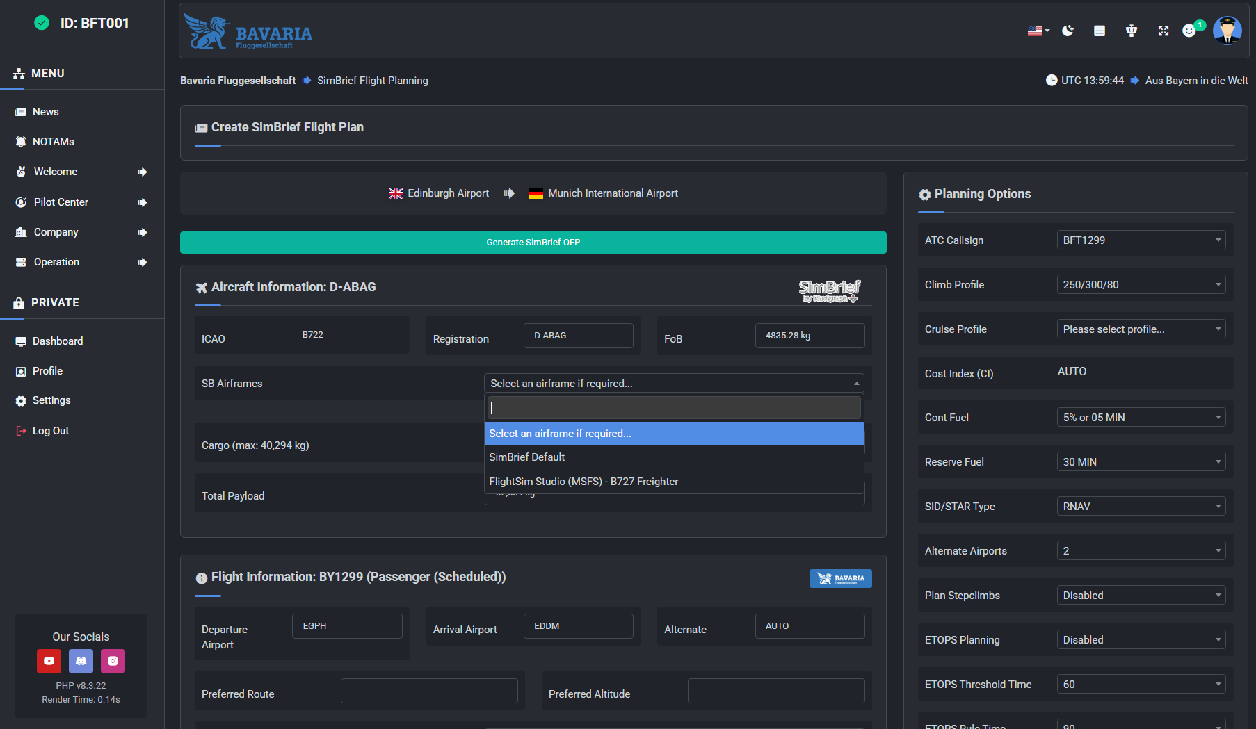Toggle fullscreen expand icon
The image size is (1256, 729).
1164,31
